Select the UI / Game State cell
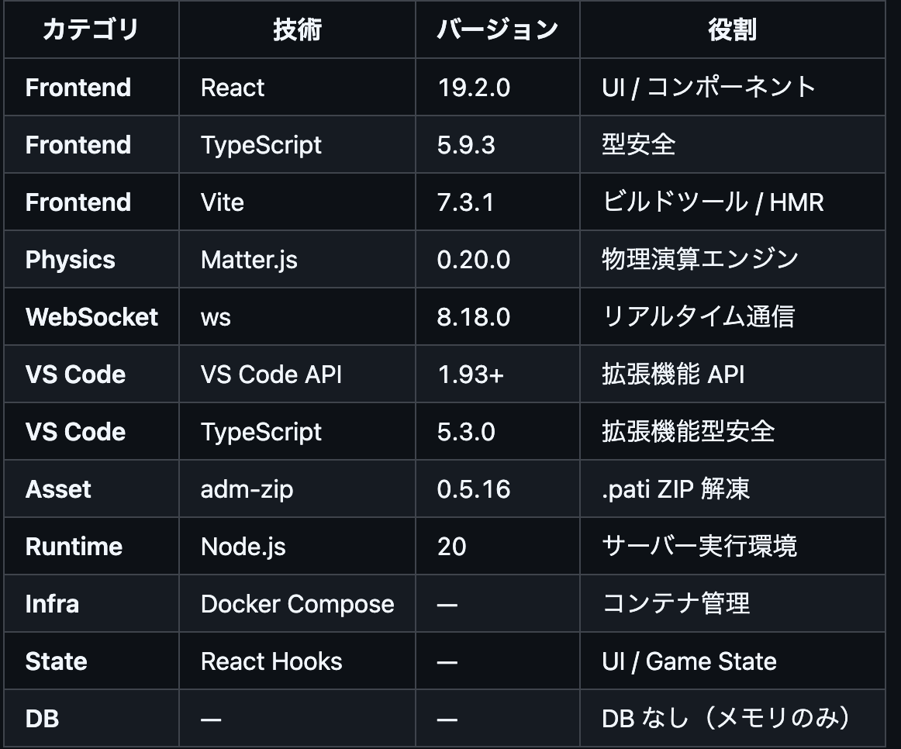Screen dimensions: 901x749 tap(689, 661)
